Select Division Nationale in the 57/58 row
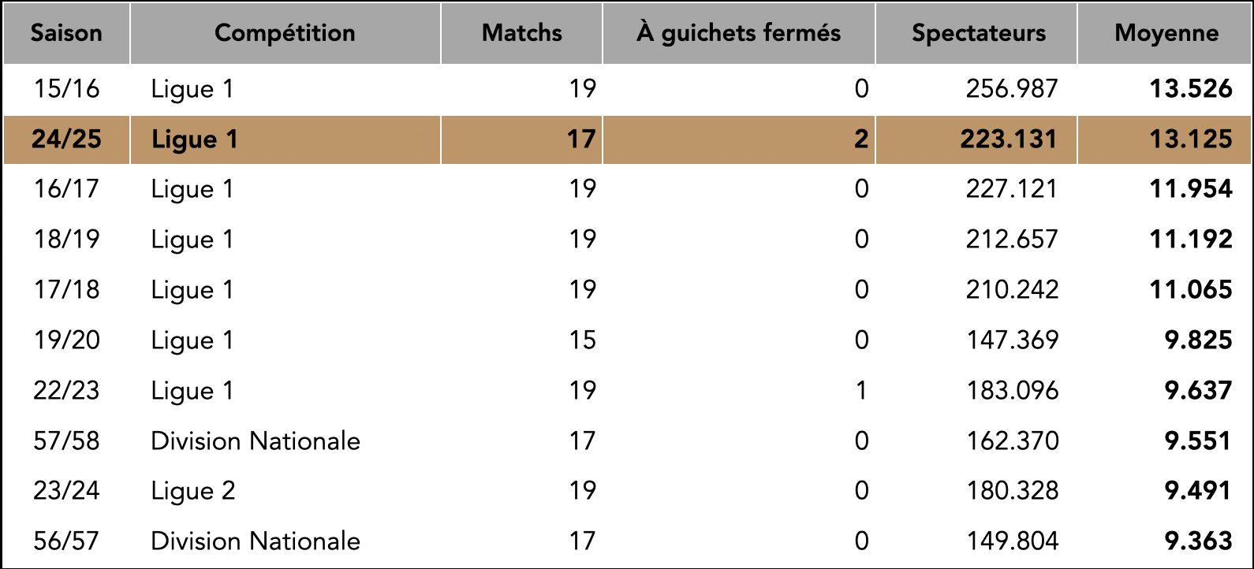Screen dimensions: 1254x569 [x=256, y=441]
